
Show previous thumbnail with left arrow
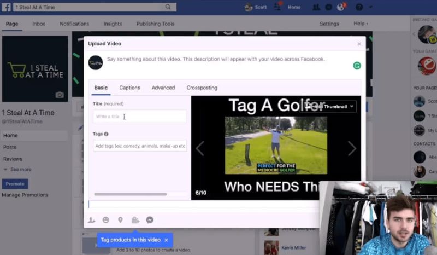click(200, 148)
